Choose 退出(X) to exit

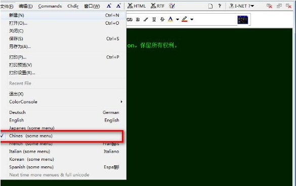[x=63, y=94]
